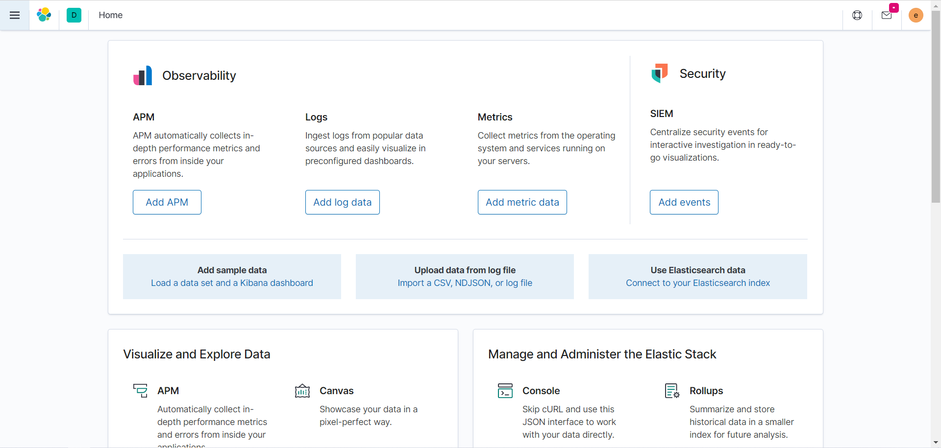Click the Console terminal icon
The width and height of the screenshot is (941, 448).
[x=505, y=391]
